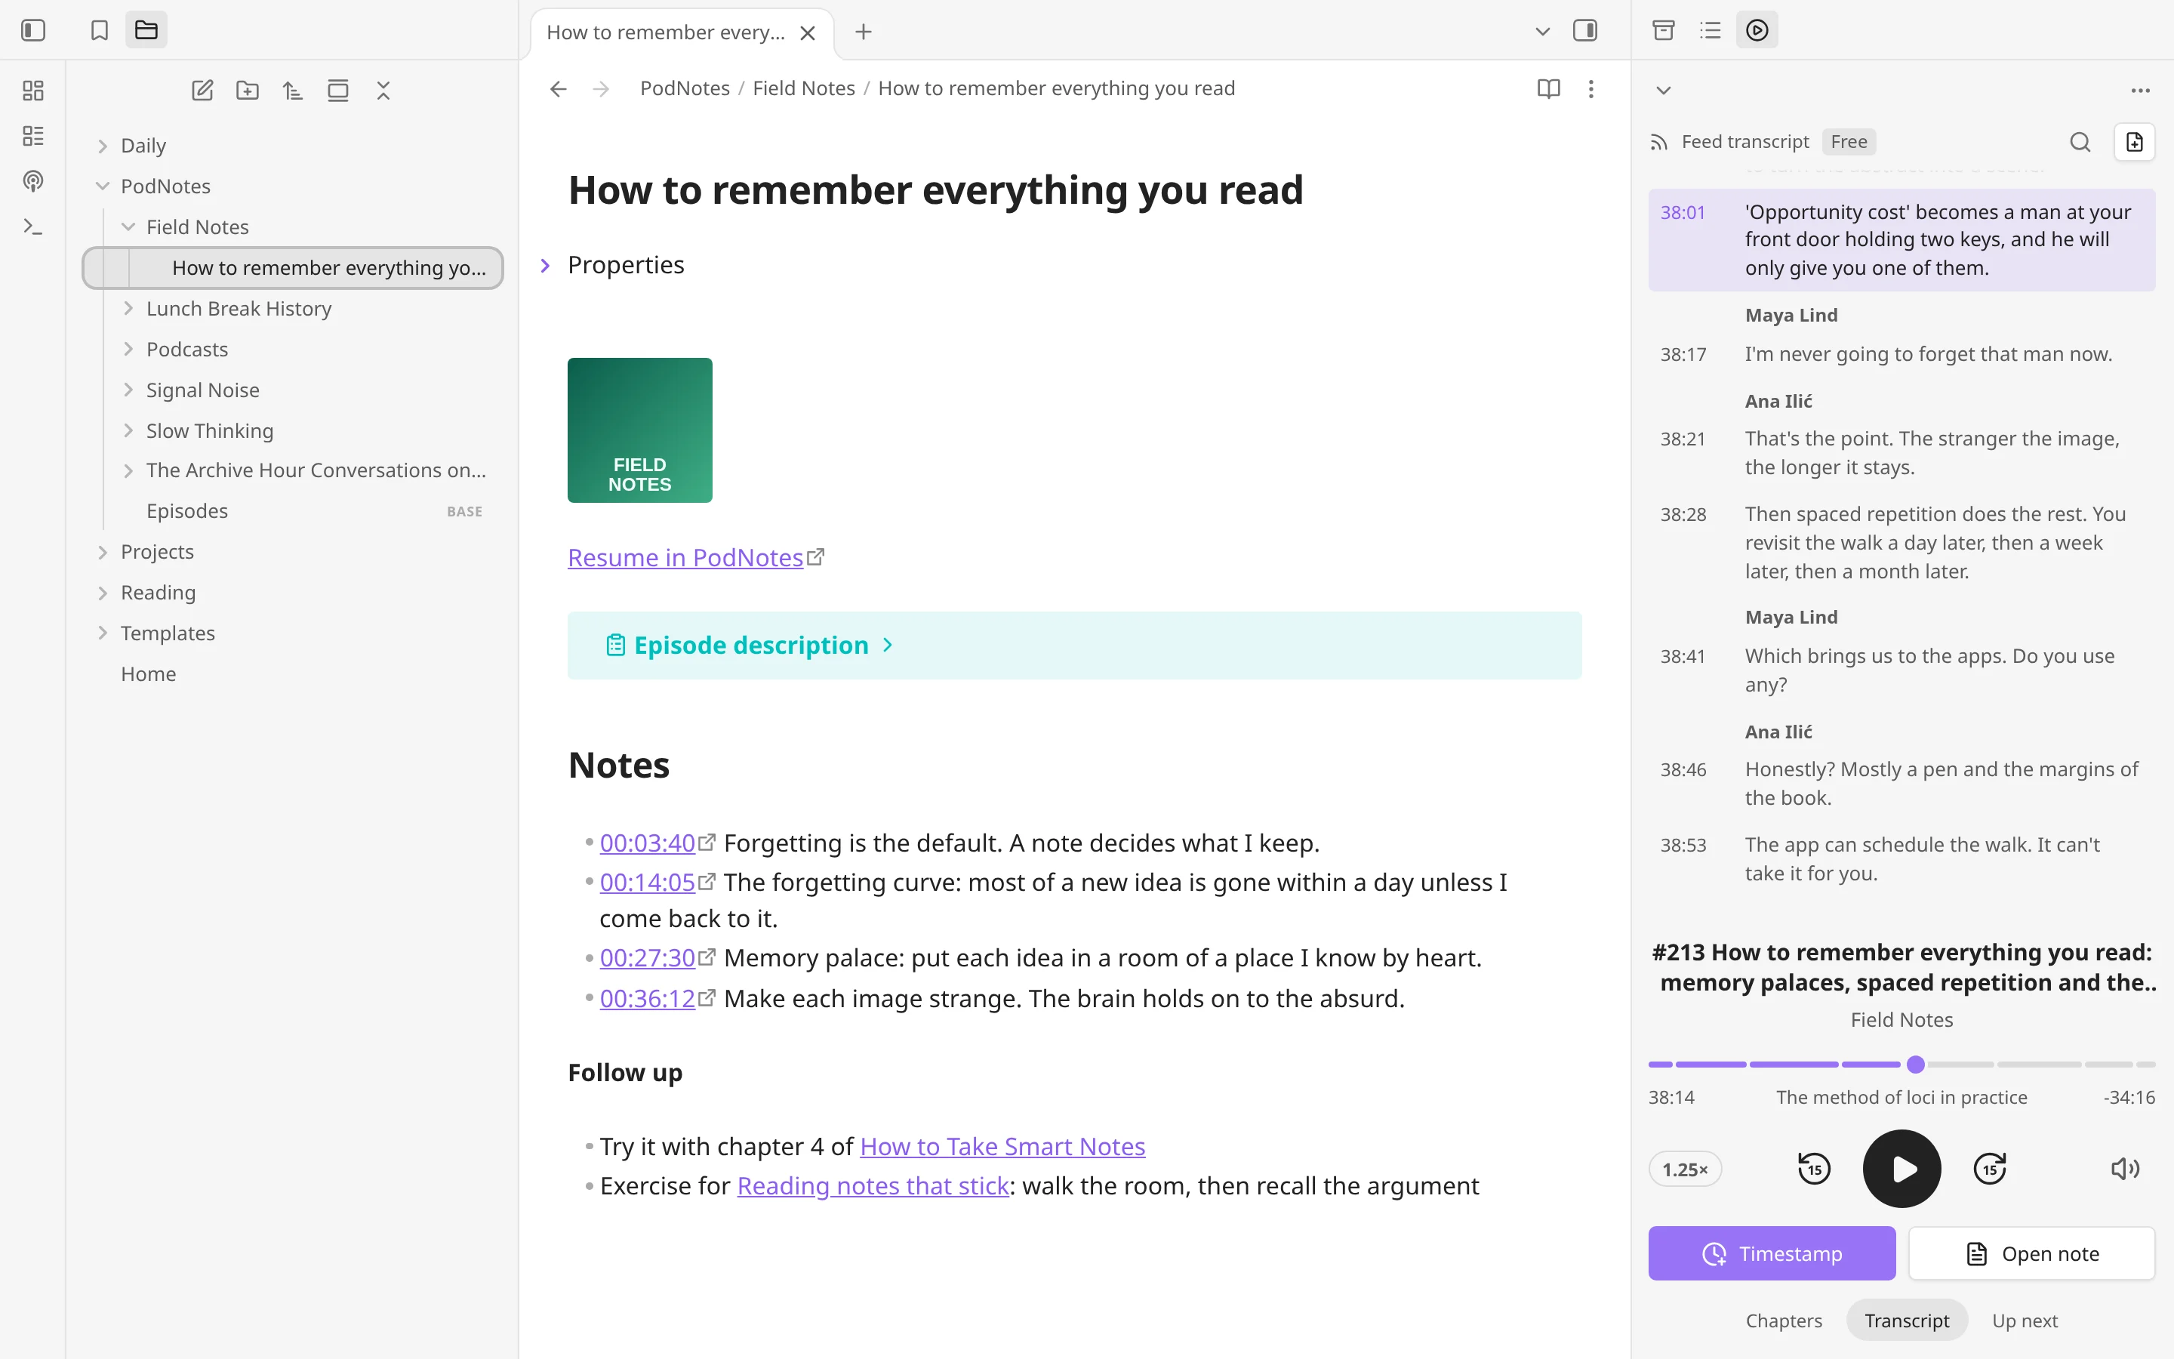Open the Up next tab
This screenshot has width=2174, height=1359.
pos(2025,1320)
